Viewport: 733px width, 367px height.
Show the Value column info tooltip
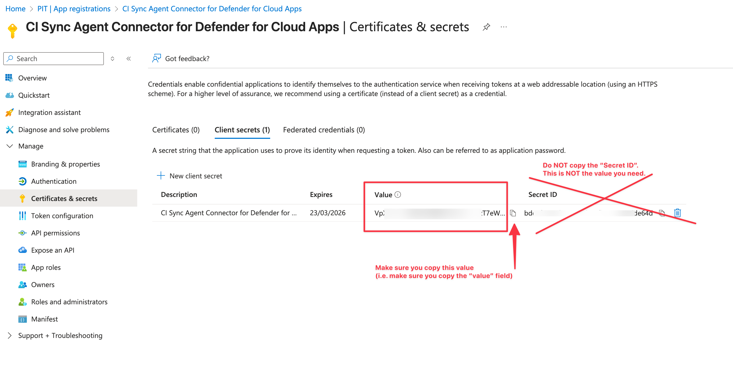point(398,195)
